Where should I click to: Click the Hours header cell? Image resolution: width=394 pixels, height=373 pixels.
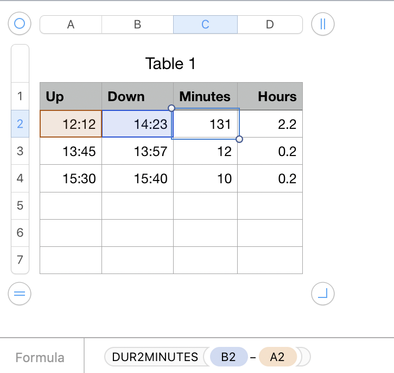[x=270, y=97]
